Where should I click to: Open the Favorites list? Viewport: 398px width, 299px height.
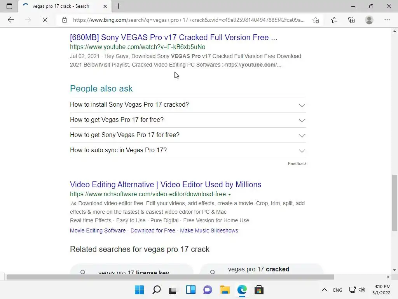(x=334, y=20)
